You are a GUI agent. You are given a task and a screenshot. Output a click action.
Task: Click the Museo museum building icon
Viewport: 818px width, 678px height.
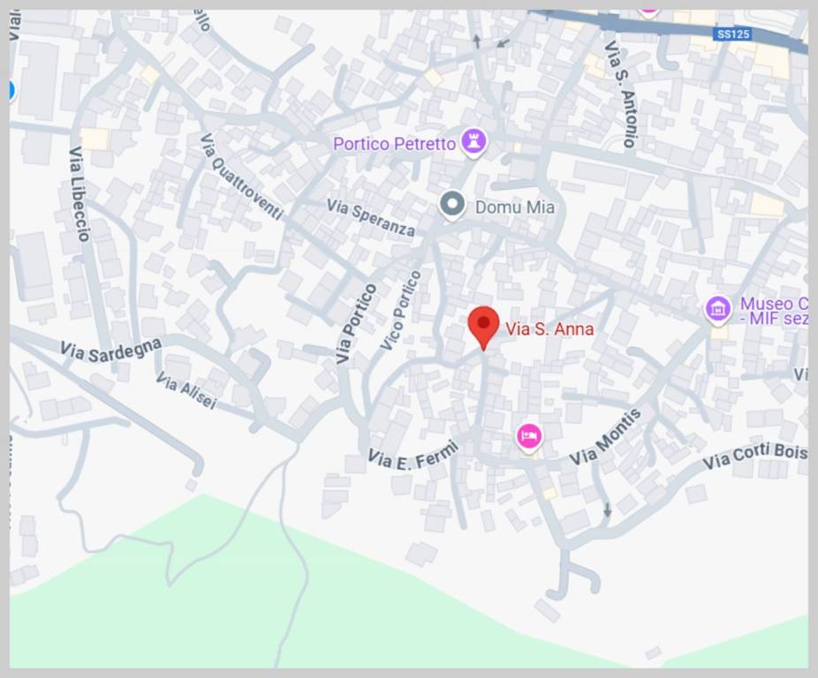pyautogui.click(x=718, y=310)
